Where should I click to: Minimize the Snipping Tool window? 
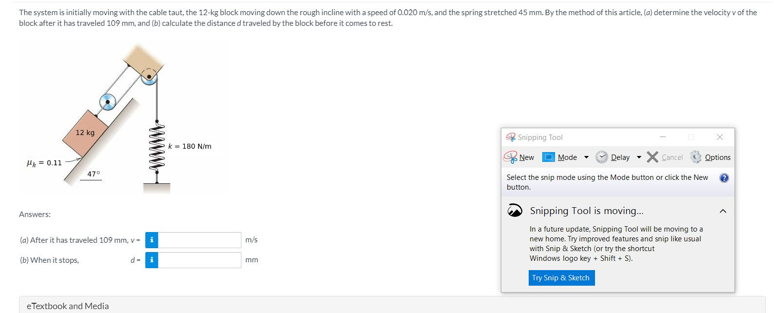[662, 137]
